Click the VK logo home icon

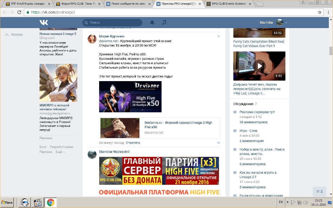44,23
